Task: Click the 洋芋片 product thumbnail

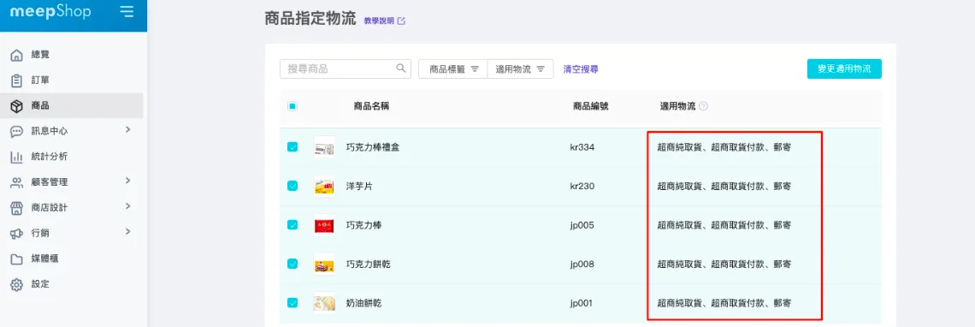Action: click(325, 187)
